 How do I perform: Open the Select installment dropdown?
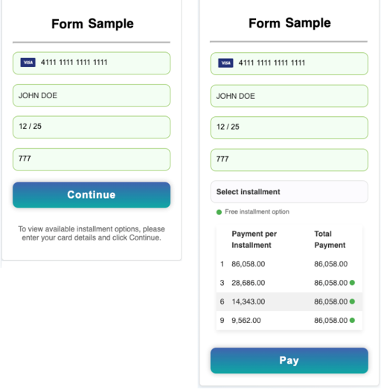tap(289, 192)
